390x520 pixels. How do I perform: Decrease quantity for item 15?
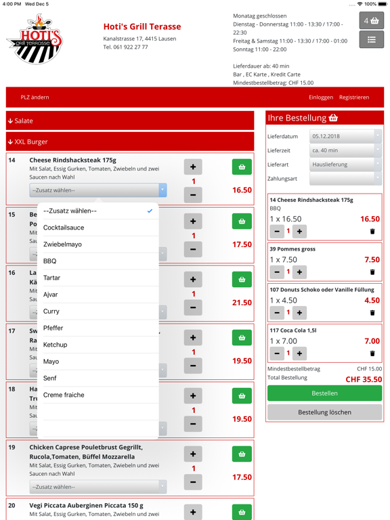coord(193,249)
